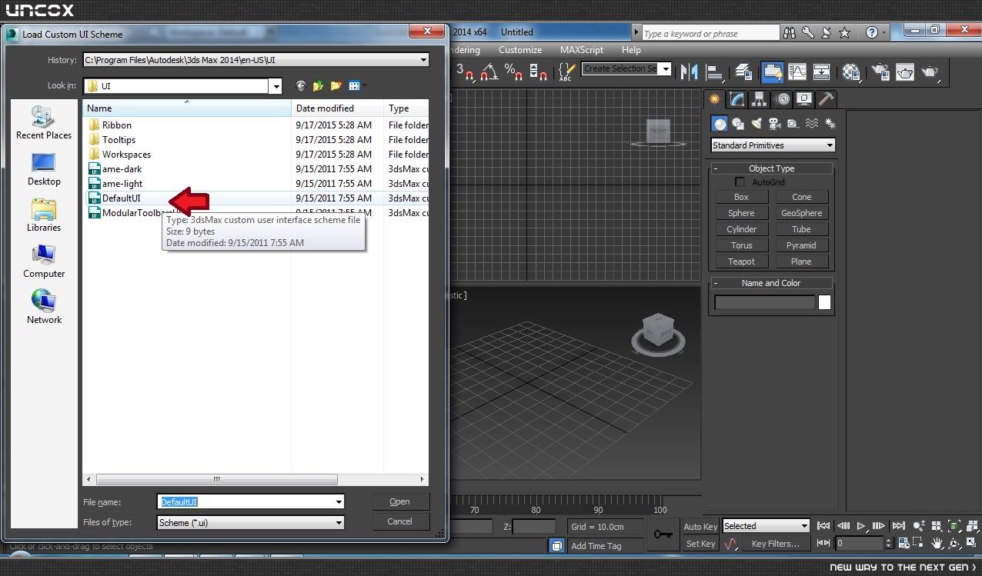Toggle the 3D Snaps magnet icon

(x=466, y=72)
